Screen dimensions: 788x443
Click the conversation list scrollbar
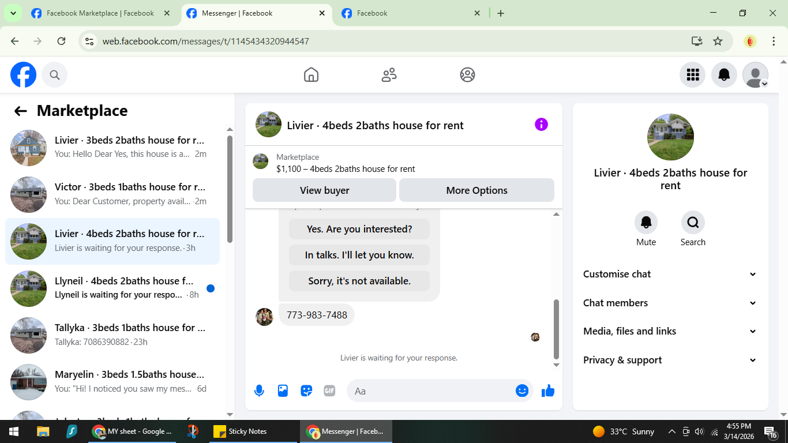coord(230,189)
